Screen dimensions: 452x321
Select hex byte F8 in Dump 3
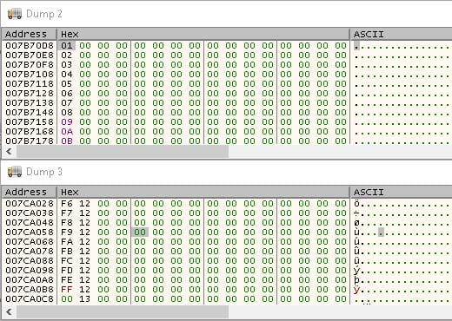(67, 223)
